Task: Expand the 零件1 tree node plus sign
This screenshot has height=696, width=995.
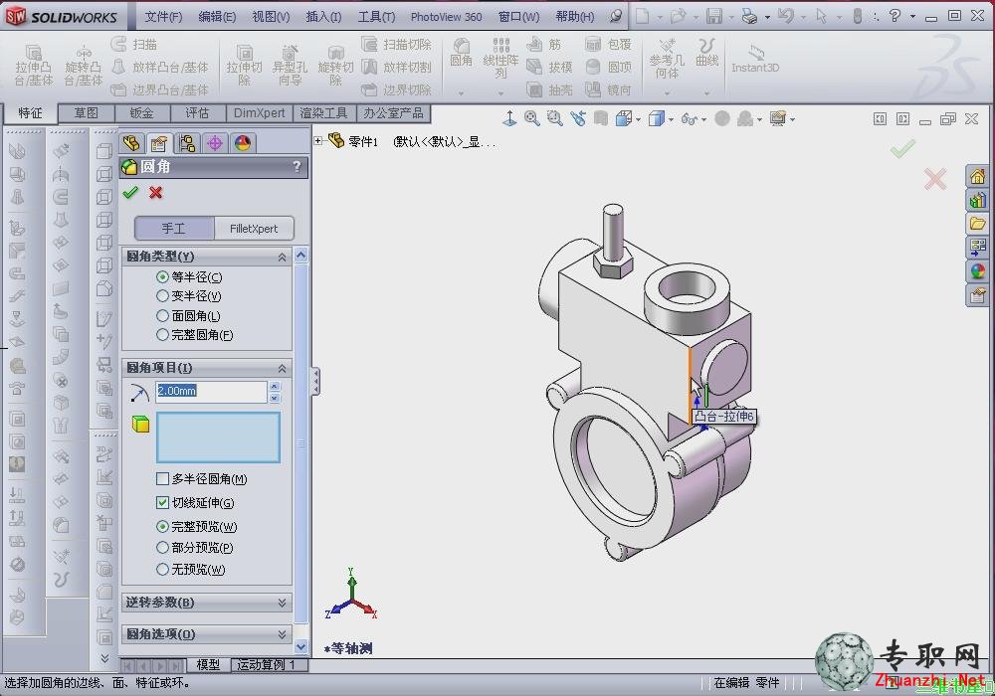Action: [318, 141]
